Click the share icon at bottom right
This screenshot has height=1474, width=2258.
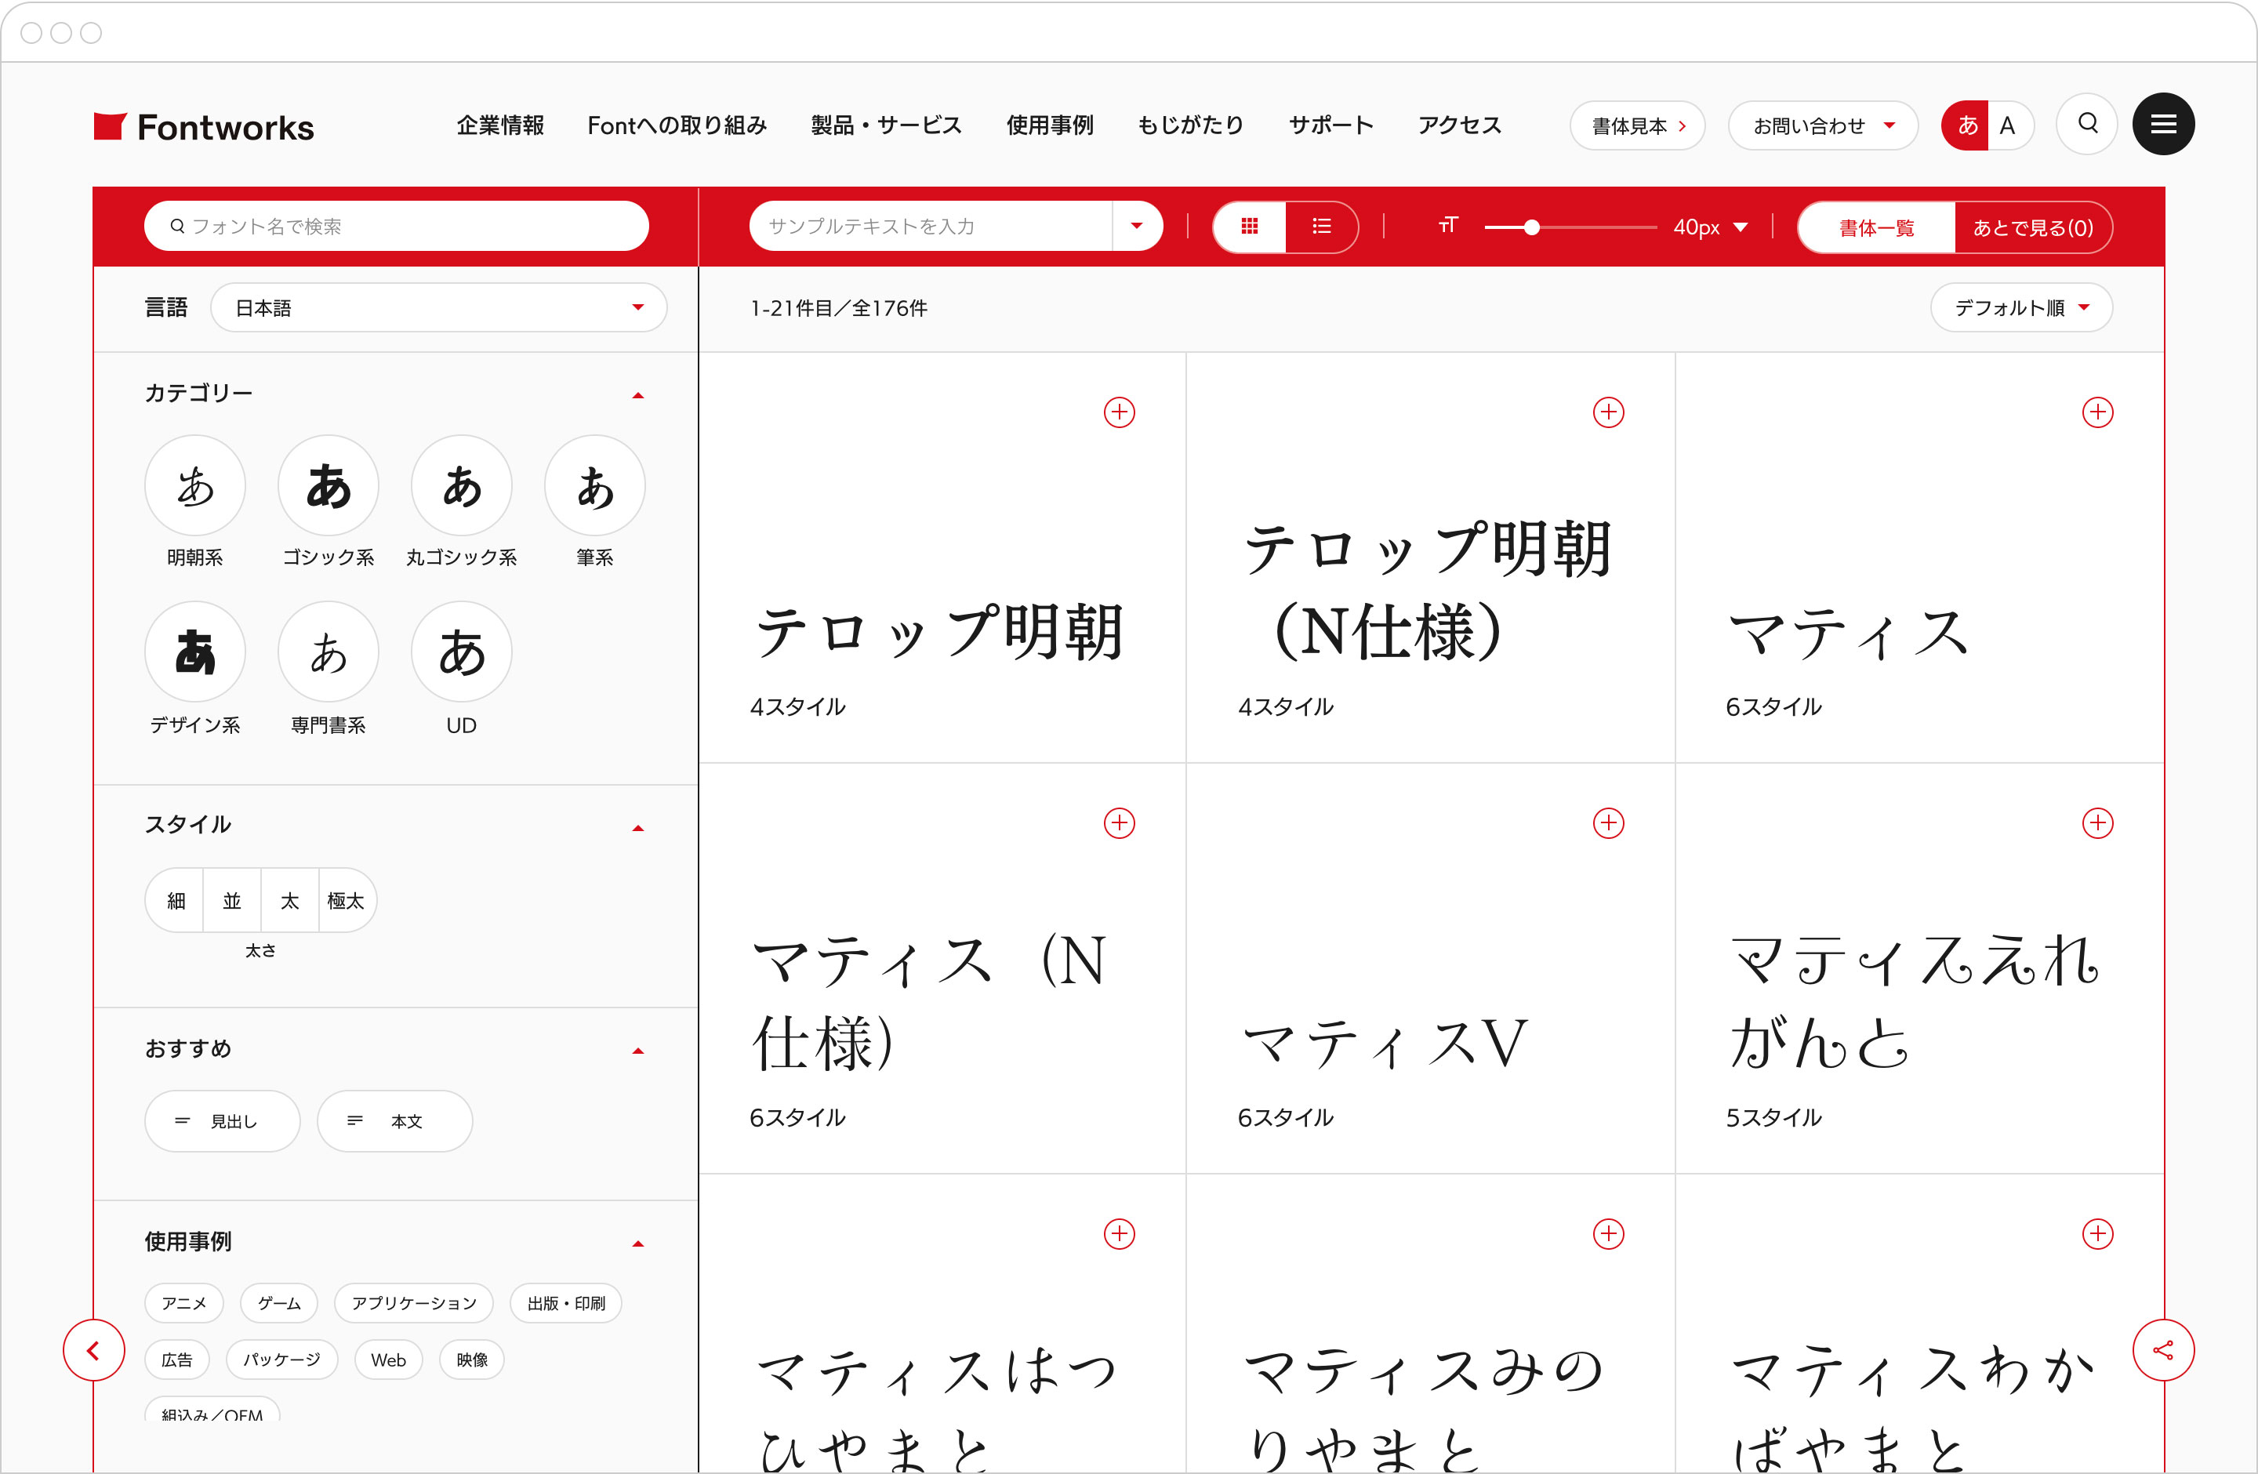click(x=2164, y=1350)
